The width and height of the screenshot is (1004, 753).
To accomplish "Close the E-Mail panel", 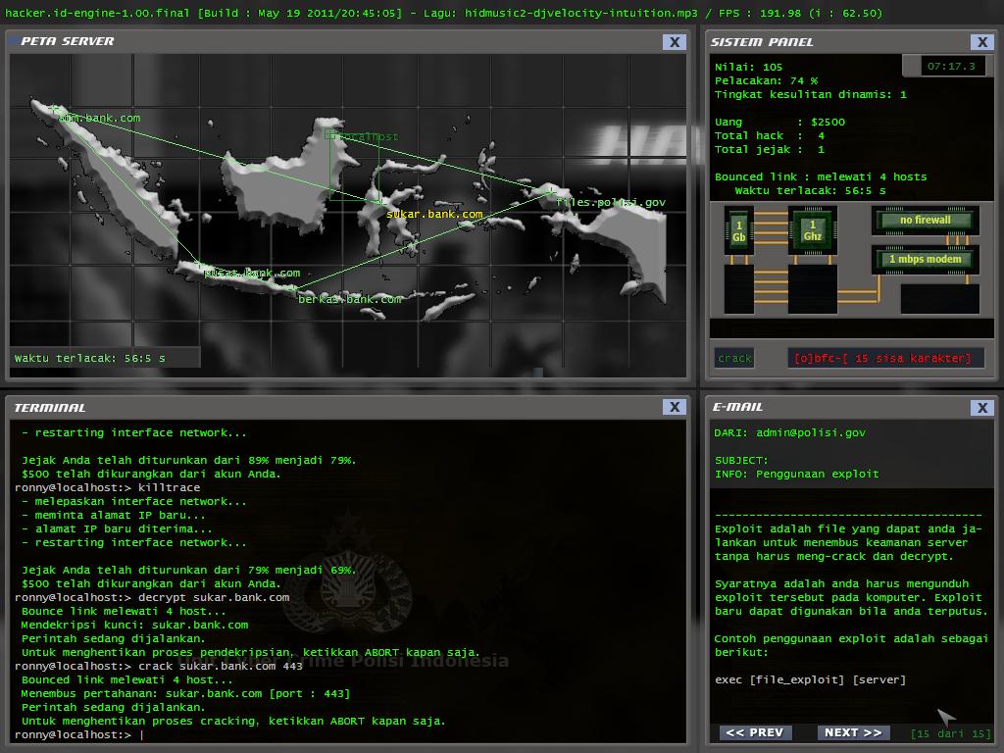I will (981, 408).
